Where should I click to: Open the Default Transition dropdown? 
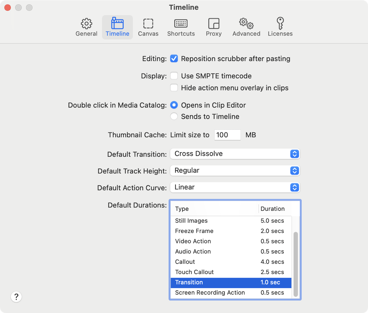coord(235,154)
